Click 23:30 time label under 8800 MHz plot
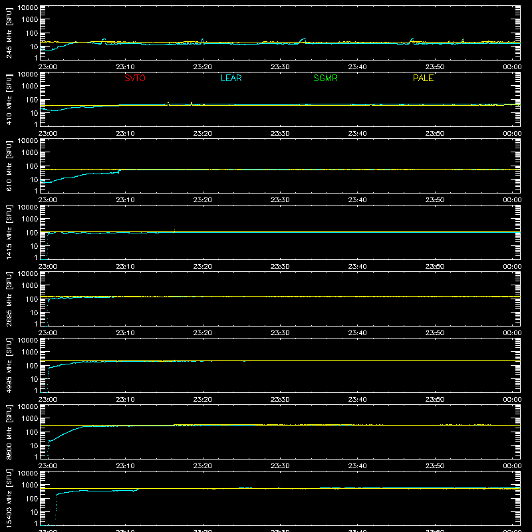Image resolution: width=532 pixels, height=532 pixels. point(280,466)
